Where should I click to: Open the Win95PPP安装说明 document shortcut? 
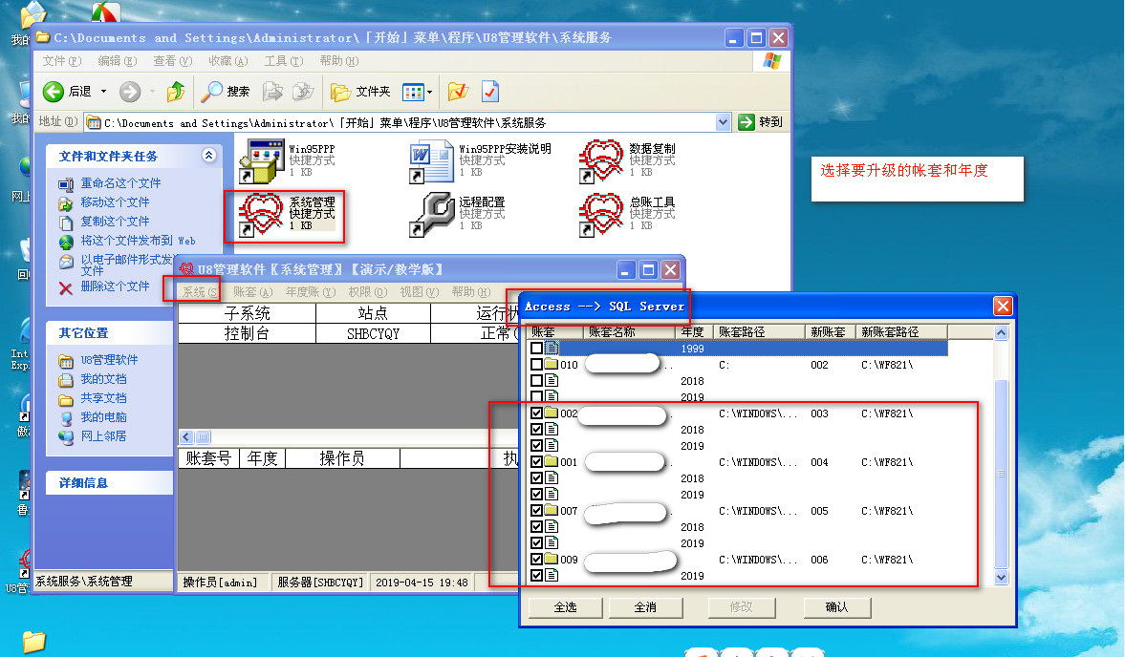click(x=431, y=160)
